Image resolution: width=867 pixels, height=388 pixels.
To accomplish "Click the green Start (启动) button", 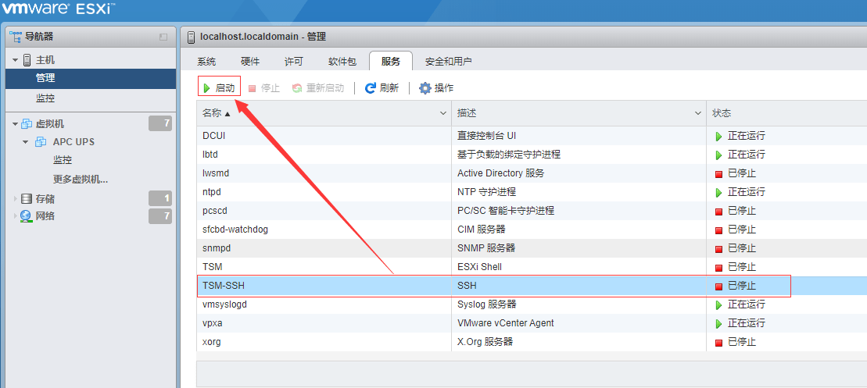I will 219,87.
